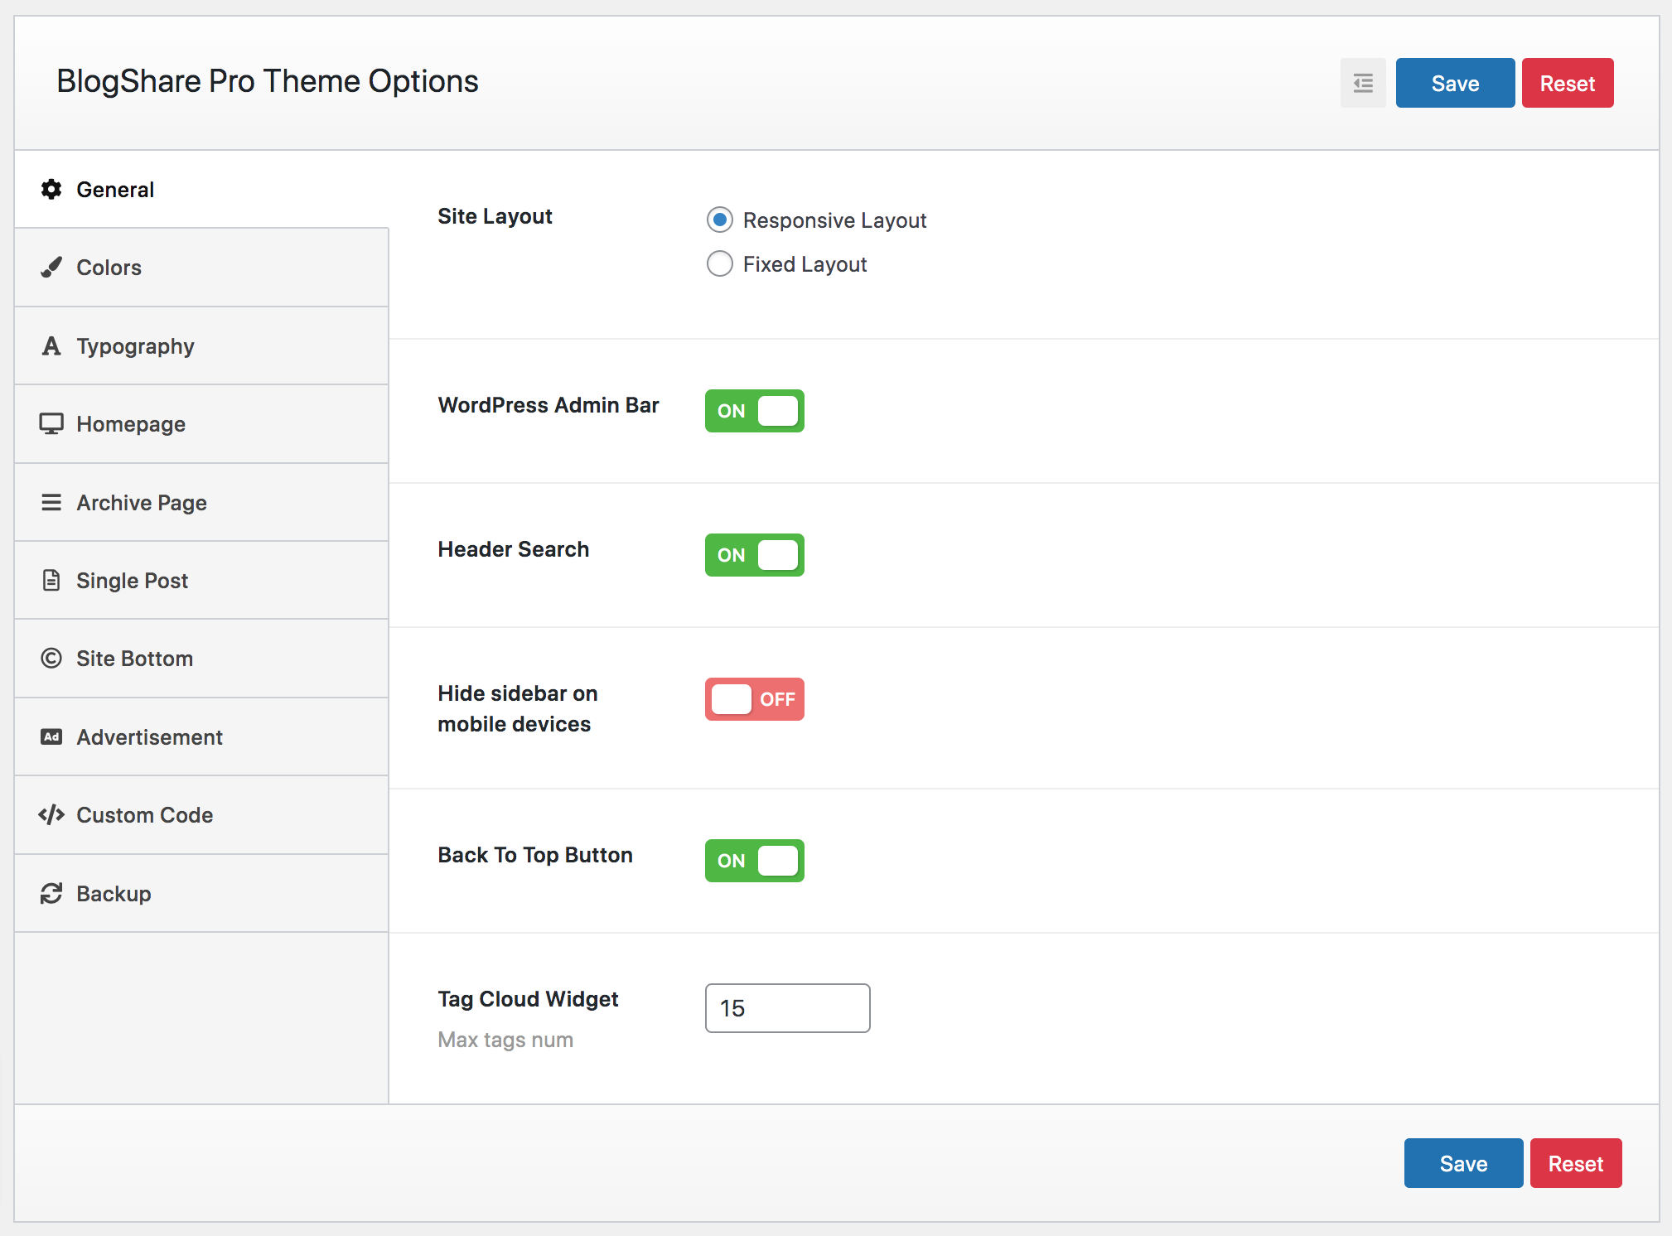Viewport: 1672px width, 1236px height.
Task: Save the theme options
Action: (1454, 83)
